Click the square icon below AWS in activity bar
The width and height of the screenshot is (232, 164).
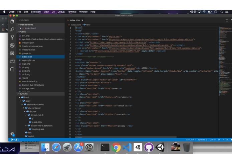[x=12, y=69]
